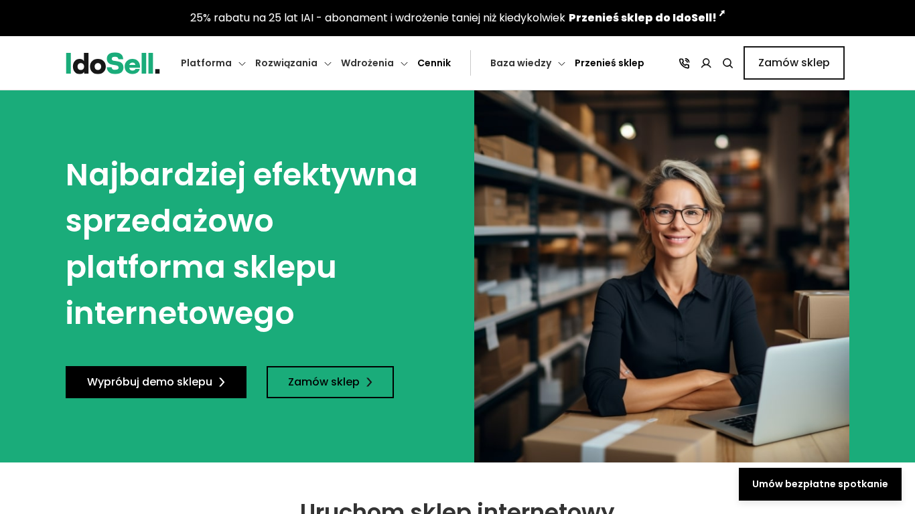
Task: Click the chevron in green 'Zamów sklep' button
Action: [x=369, y=382]
